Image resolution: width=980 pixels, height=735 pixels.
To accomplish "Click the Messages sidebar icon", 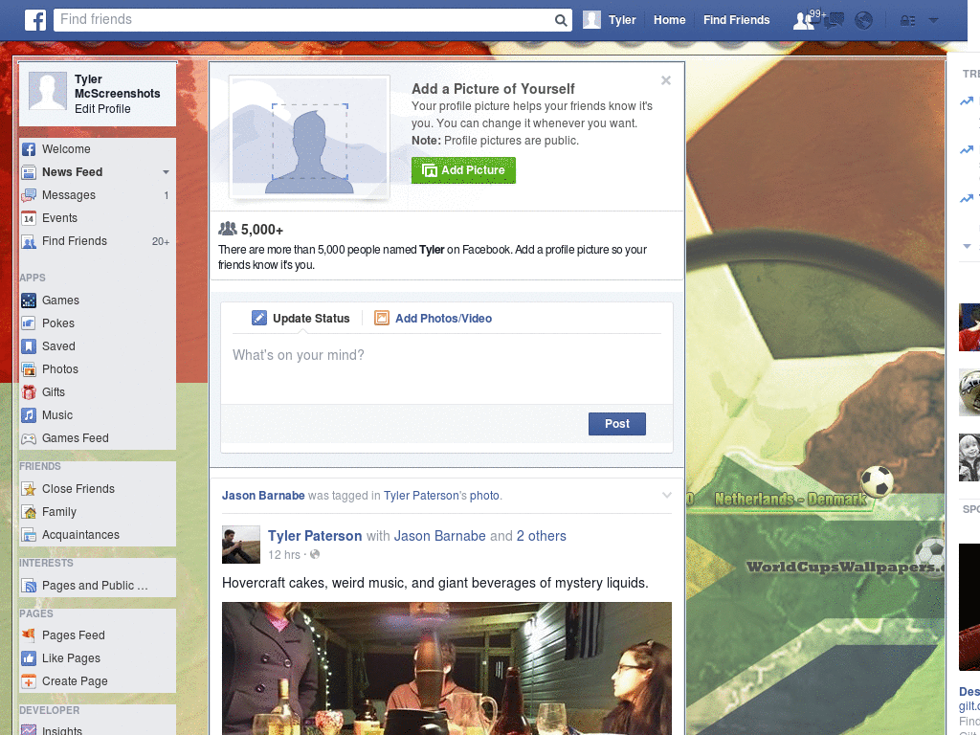I will (x=29, y=195).
